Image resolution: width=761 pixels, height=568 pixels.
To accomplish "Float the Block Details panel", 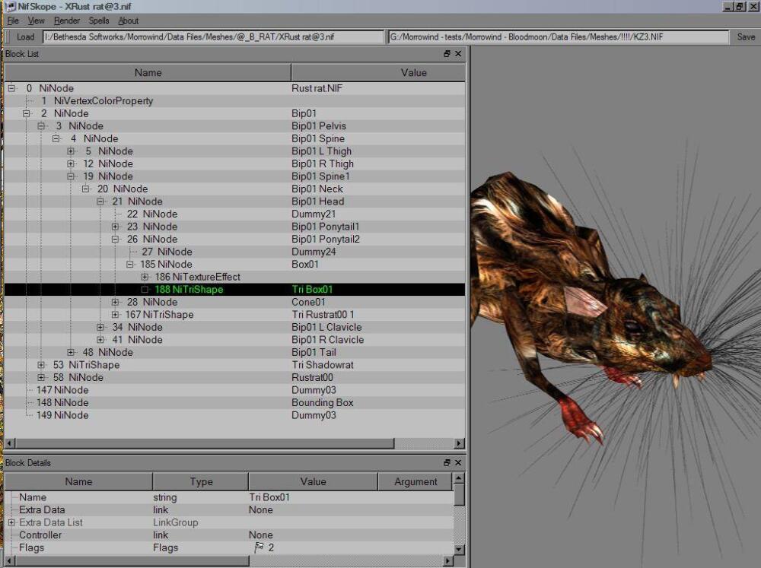I will click(447, 463).
